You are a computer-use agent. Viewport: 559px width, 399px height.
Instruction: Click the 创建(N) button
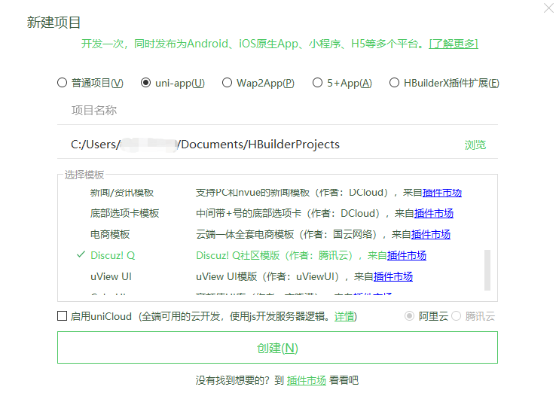[277, 348]
